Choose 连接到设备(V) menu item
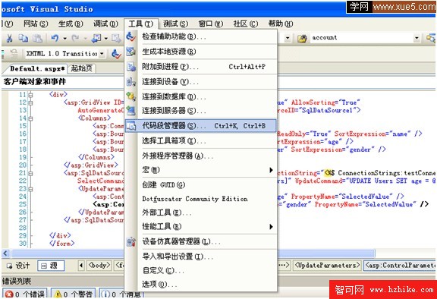Viewport: 437px width, 299px height. coord(200,82)
